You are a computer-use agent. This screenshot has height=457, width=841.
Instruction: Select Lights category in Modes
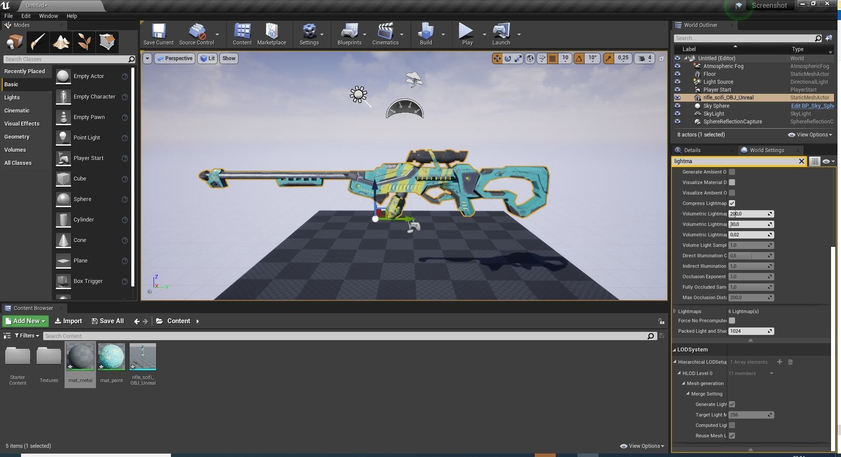26,98
